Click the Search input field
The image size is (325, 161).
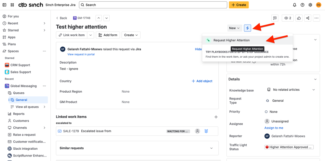[x=153, y=5]
